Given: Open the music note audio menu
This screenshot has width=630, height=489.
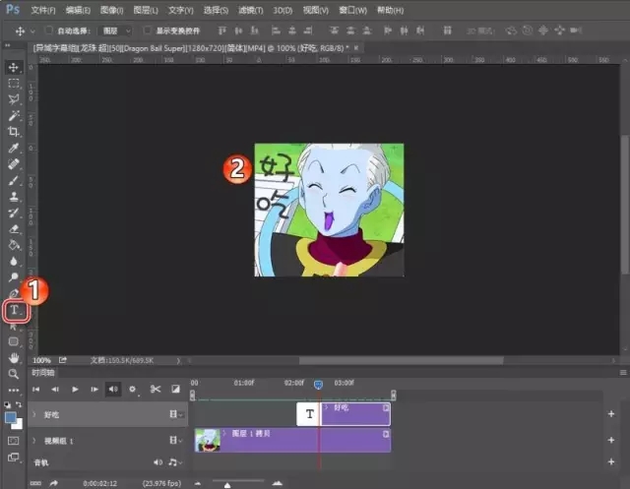Looking at the screenshot, I should point(175,462).
